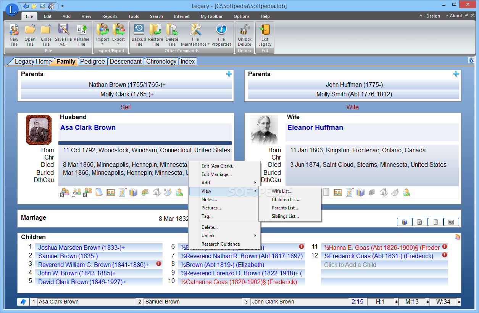The image size is (479, 313).
Task: Click the husband's children icon labeled 6
Action: (x=88, y=192)
